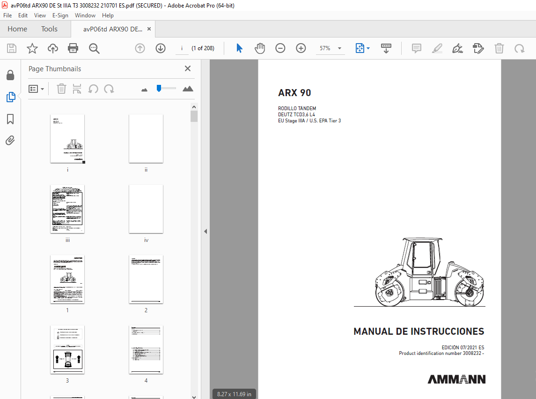The height and width of the screenshot is (399, 536).
Task: Open the Window menu
Action: pos(85,15)
